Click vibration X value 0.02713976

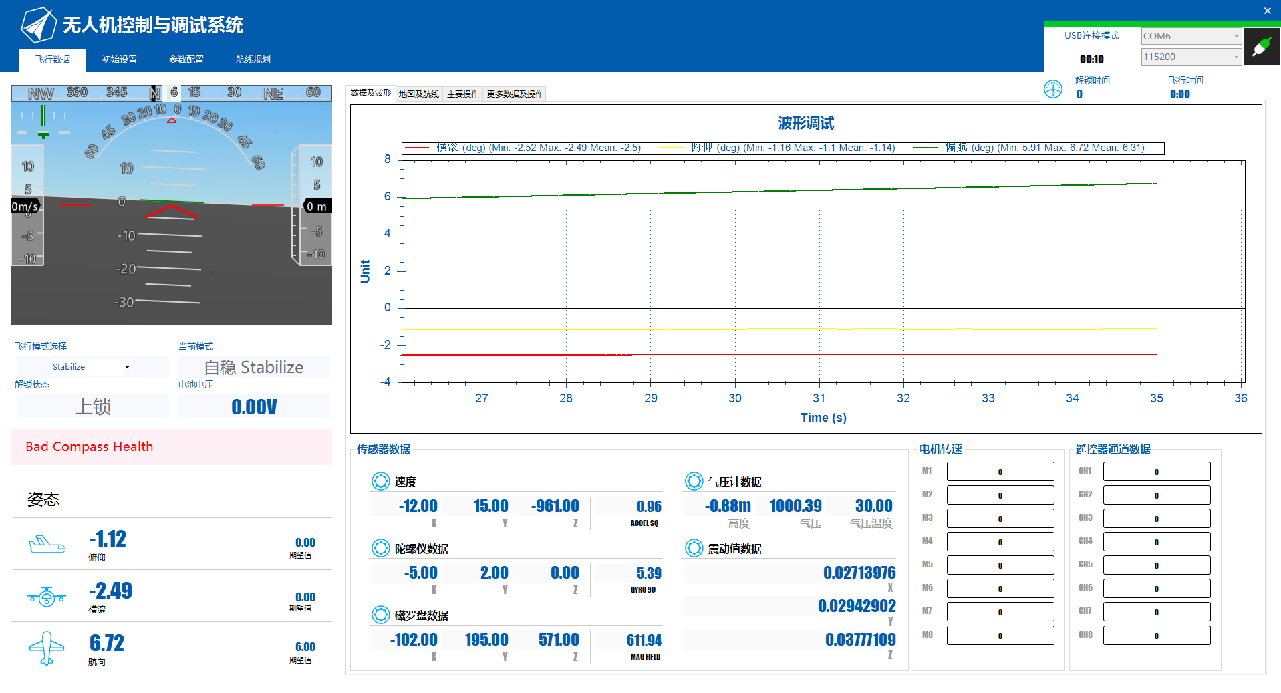pyautogui.click(x=859, y=573)
